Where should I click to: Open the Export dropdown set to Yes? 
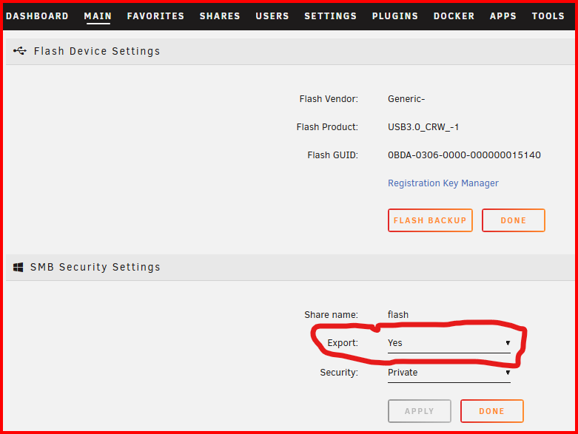pos(449,343)
